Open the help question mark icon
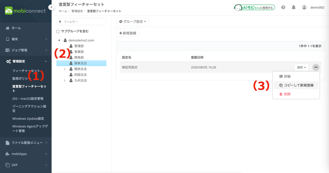 pyautogui.click(x=283, y=8)
